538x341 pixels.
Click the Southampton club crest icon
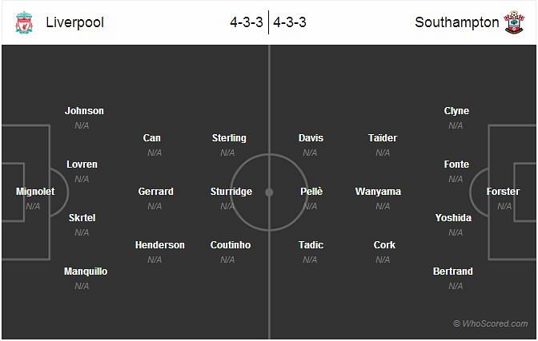pyautogui.click(x=514, y=22)
